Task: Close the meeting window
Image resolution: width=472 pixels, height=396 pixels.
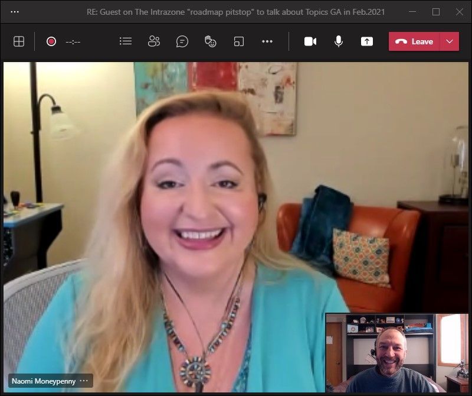Action: [460, 12]
